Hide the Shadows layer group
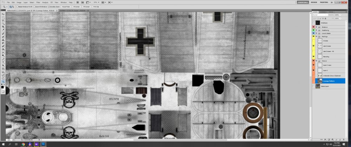This screenshot has width=351, height=147. click(313, 27)
